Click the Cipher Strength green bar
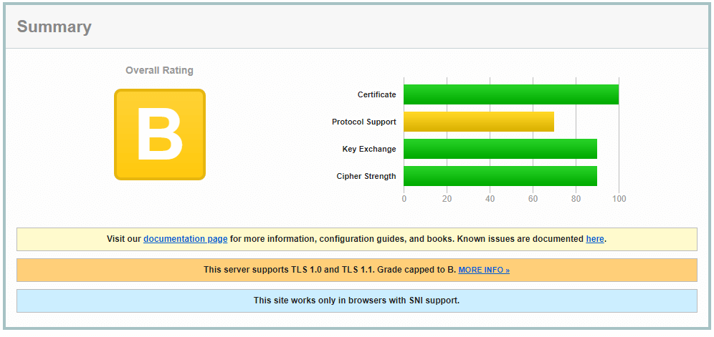The width and height of the screenshot is (714, 337). click(x=500, y=176)
